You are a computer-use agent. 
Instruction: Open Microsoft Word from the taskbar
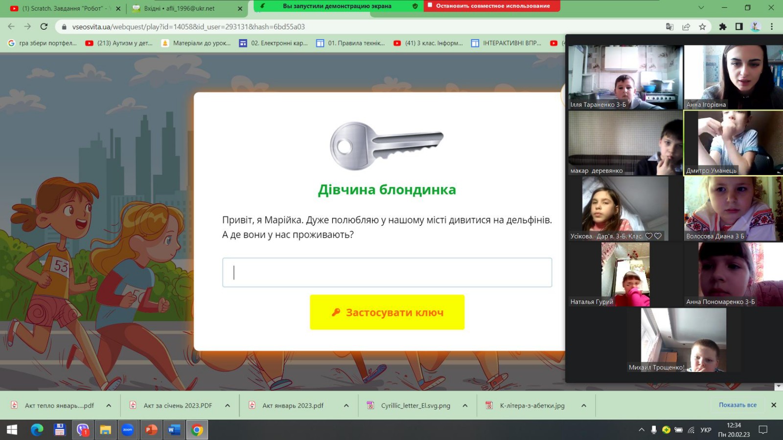[x=174, y=430]
